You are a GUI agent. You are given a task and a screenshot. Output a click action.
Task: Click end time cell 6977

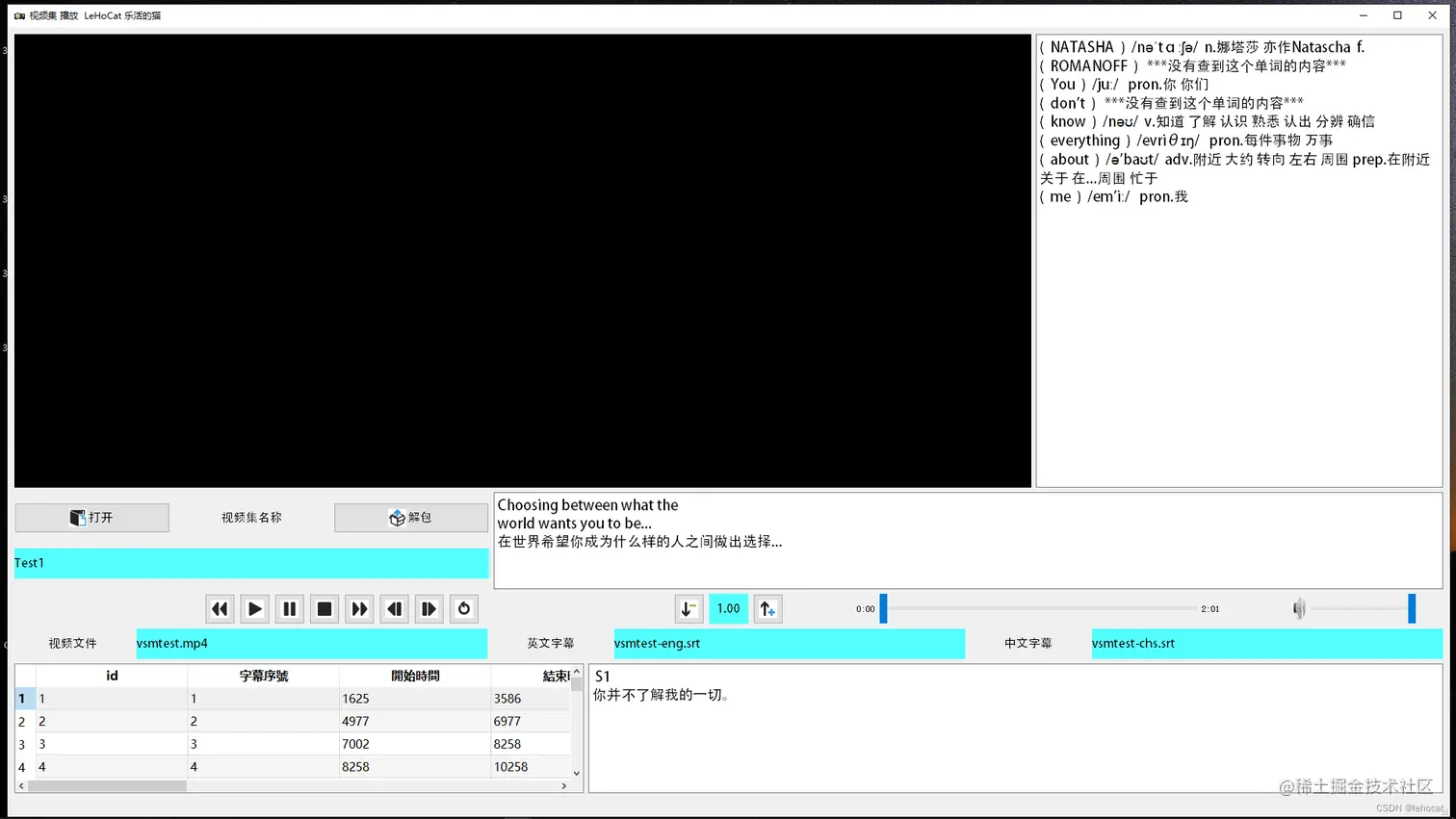[531, 721]
